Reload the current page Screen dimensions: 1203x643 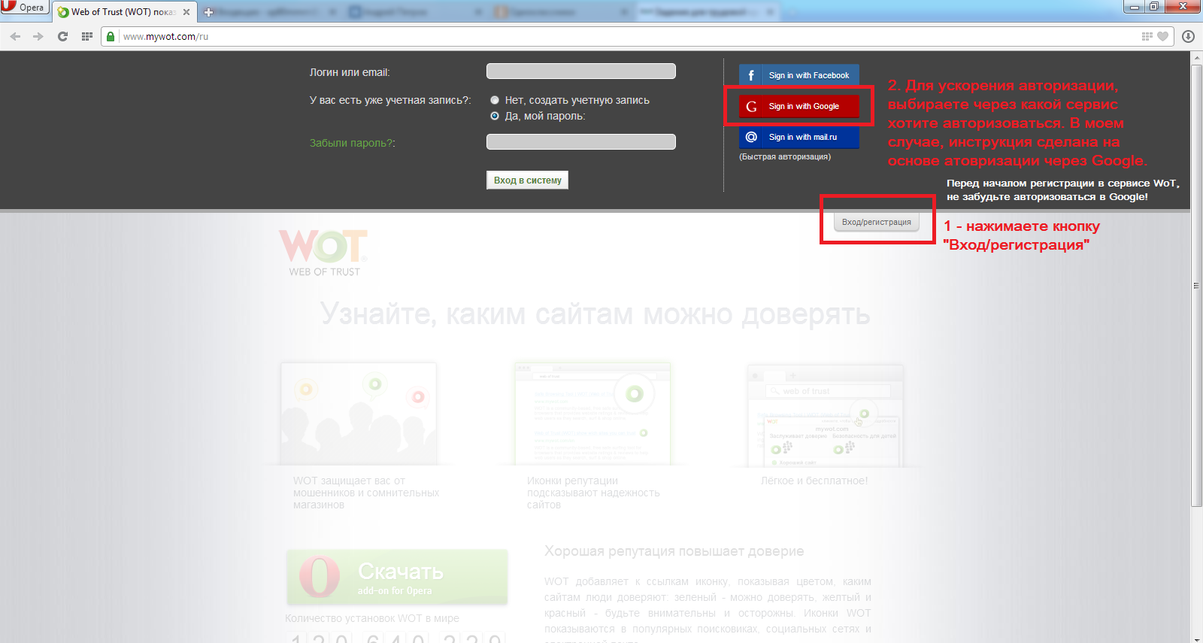click(62, 36)
